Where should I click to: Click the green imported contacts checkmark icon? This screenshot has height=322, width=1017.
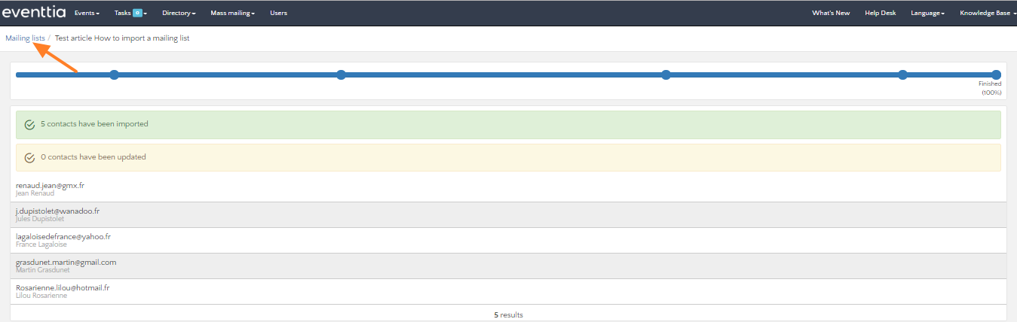(x=30, y=125)
